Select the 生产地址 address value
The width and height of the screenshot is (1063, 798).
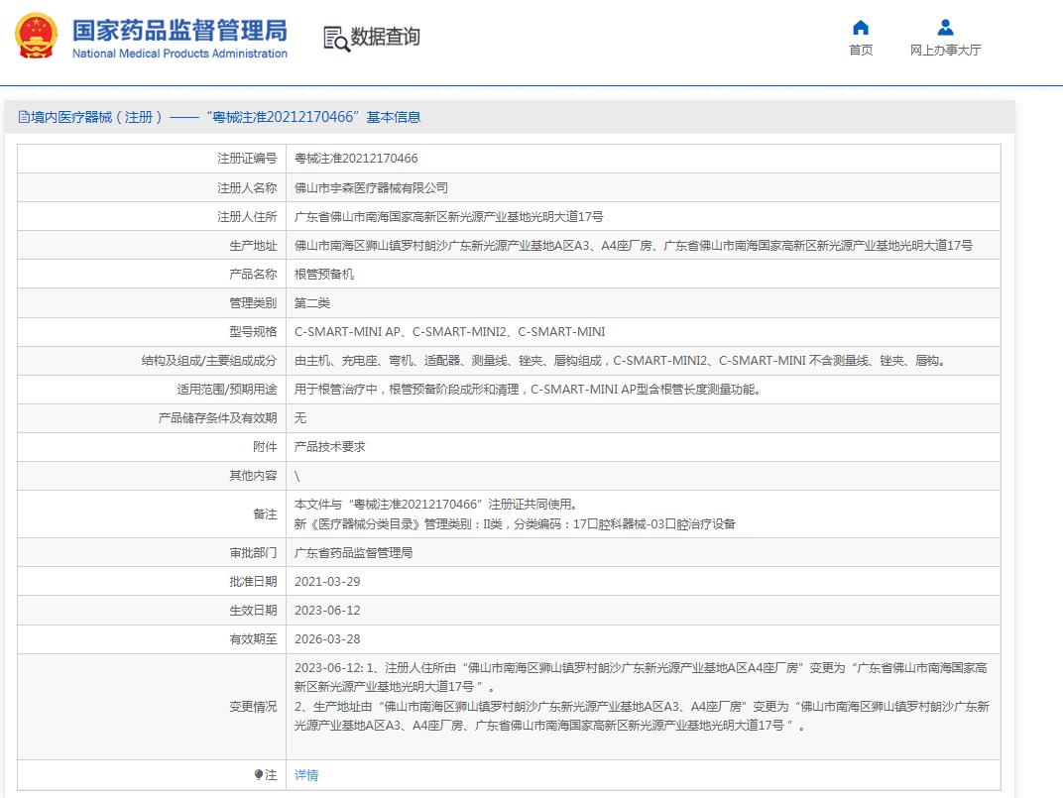[x=634, y=246]
